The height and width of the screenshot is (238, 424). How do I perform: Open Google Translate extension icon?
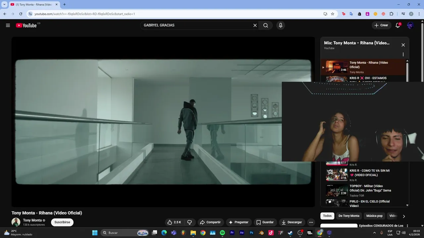pos(351,14)
